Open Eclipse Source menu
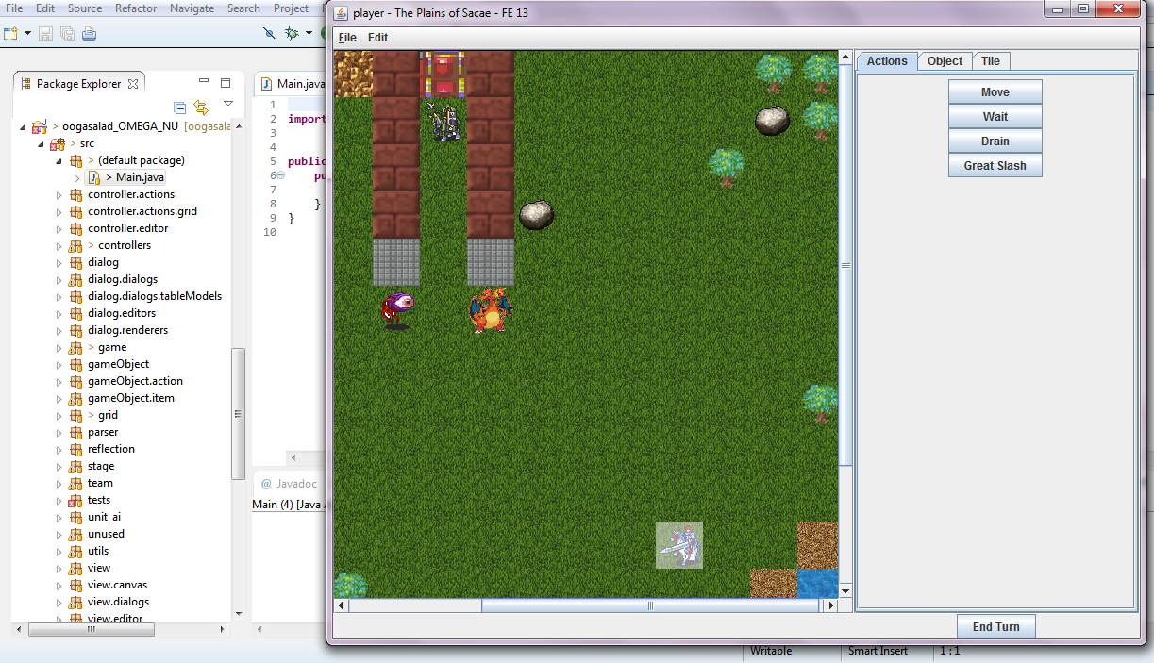1154x663 pixels. [85, 8]
